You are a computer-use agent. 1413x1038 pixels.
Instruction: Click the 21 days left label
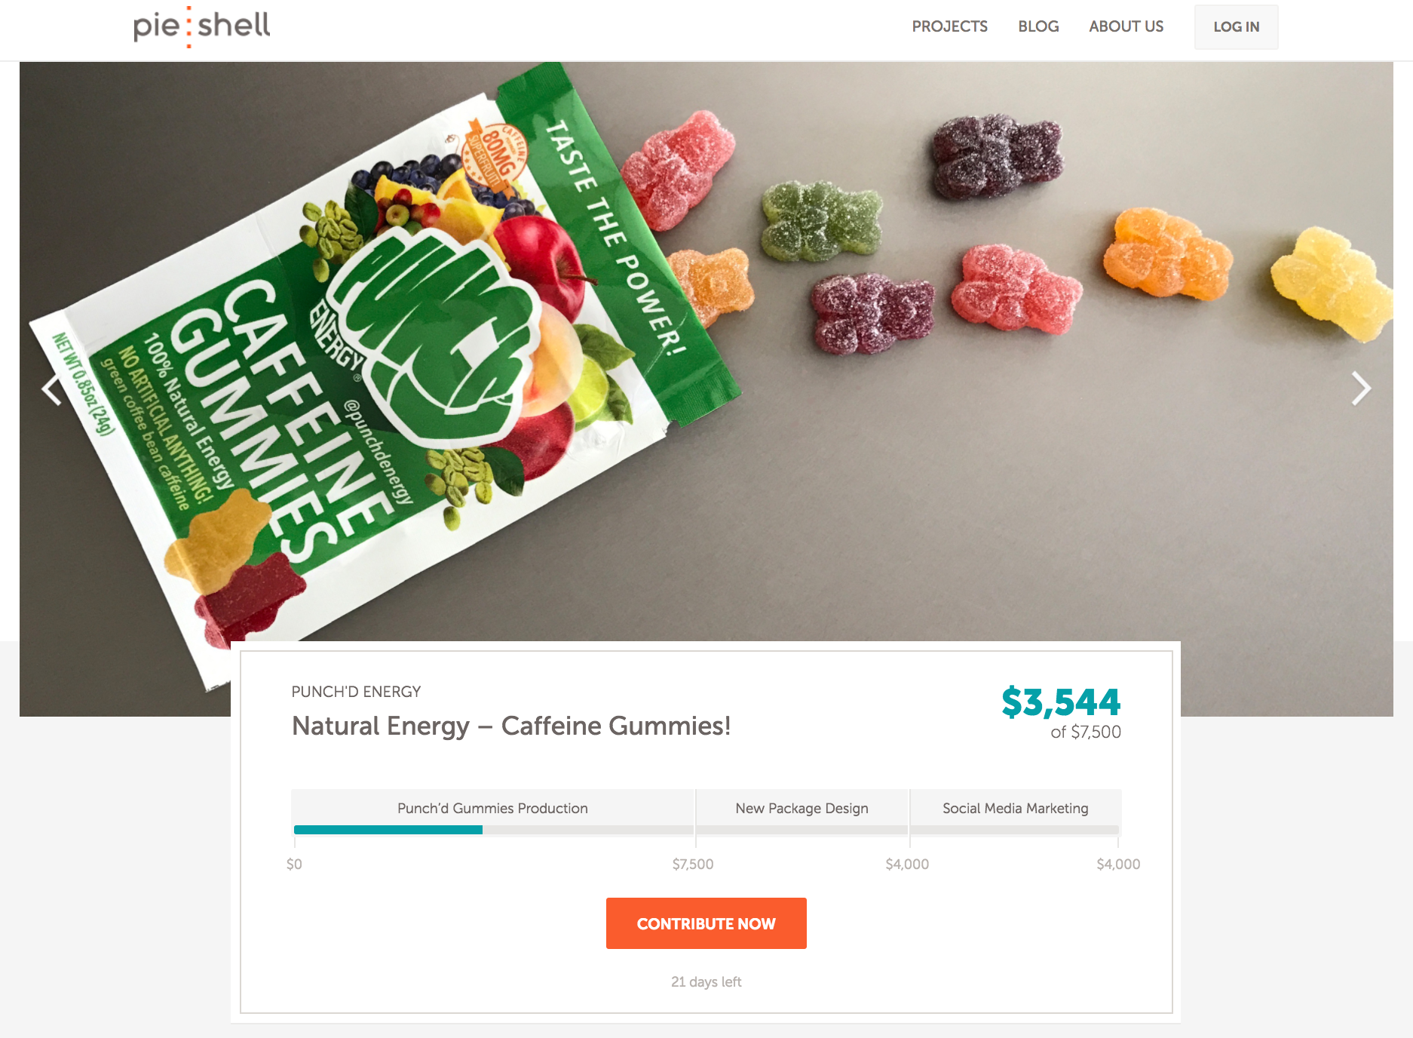coord(706,981)
